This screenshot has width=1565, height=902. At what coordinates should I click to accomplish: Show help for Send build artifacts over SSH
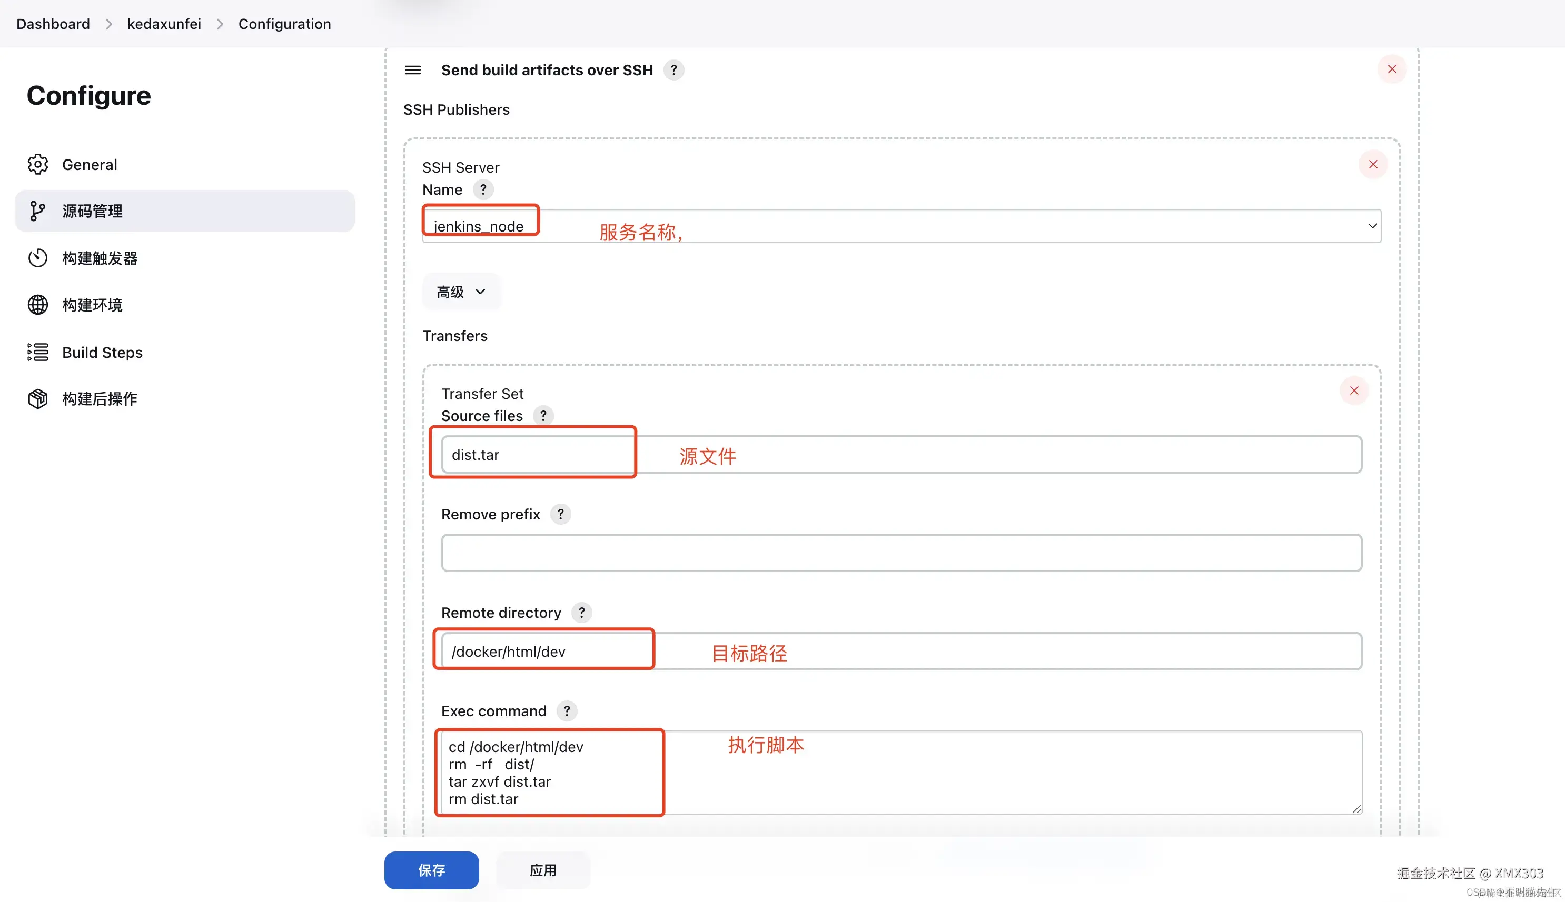pyautogui.click(x=675, y=70)
